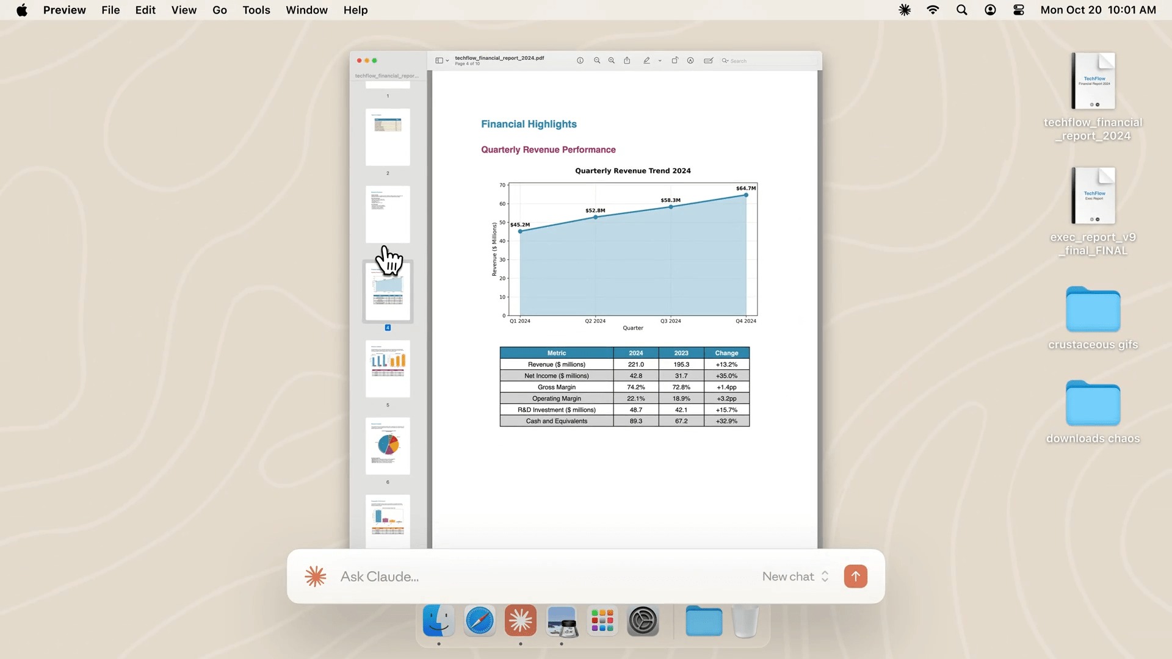
Task: Expand the sidebar view options chevron
Action: (447, 61)
